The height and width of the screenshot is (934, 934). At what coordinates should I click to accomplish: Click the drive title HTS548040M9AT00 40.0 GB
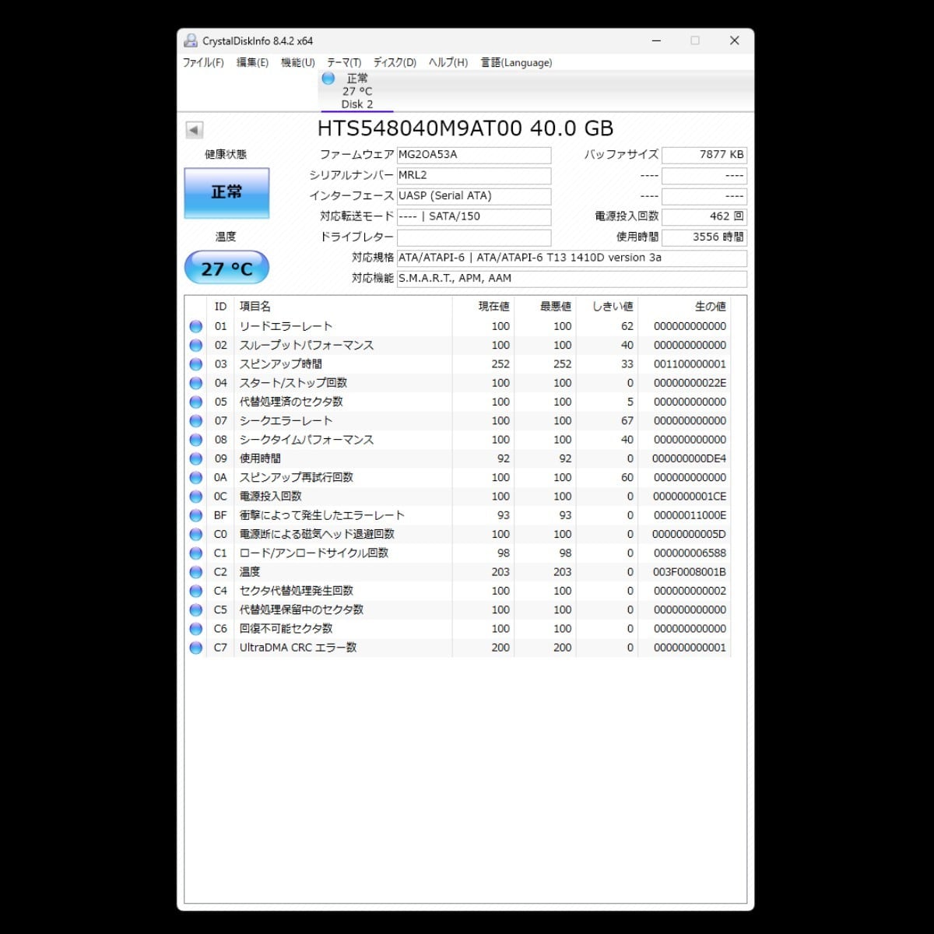coord(465,128)
